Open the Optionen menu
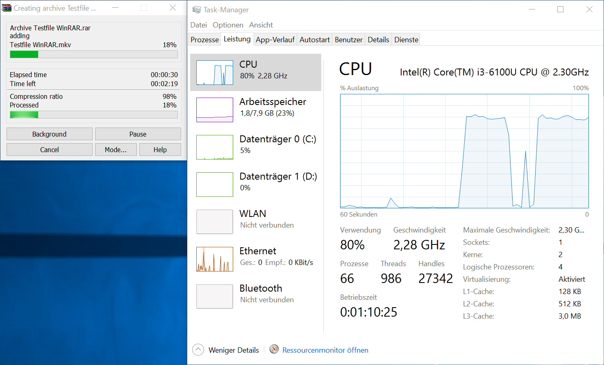 click(228, 25)
